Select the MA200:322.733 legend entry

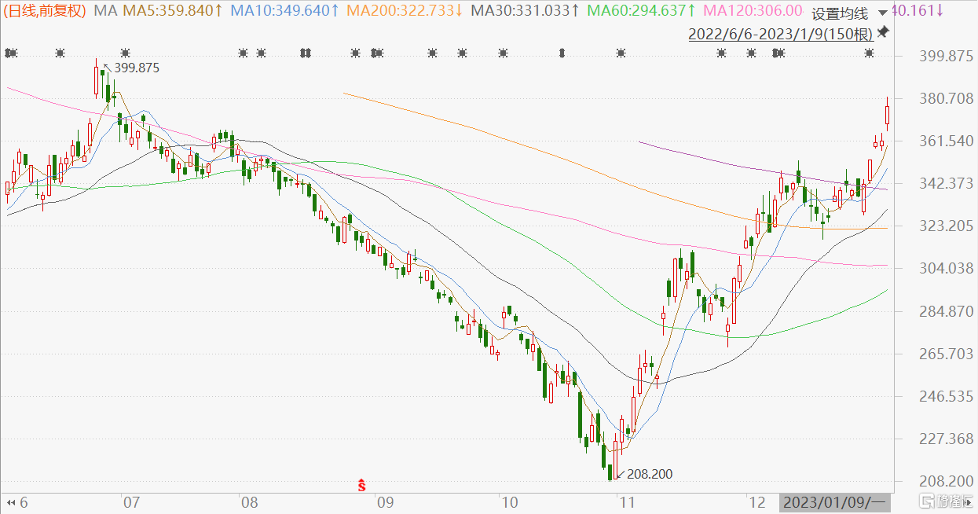[405, 11]
